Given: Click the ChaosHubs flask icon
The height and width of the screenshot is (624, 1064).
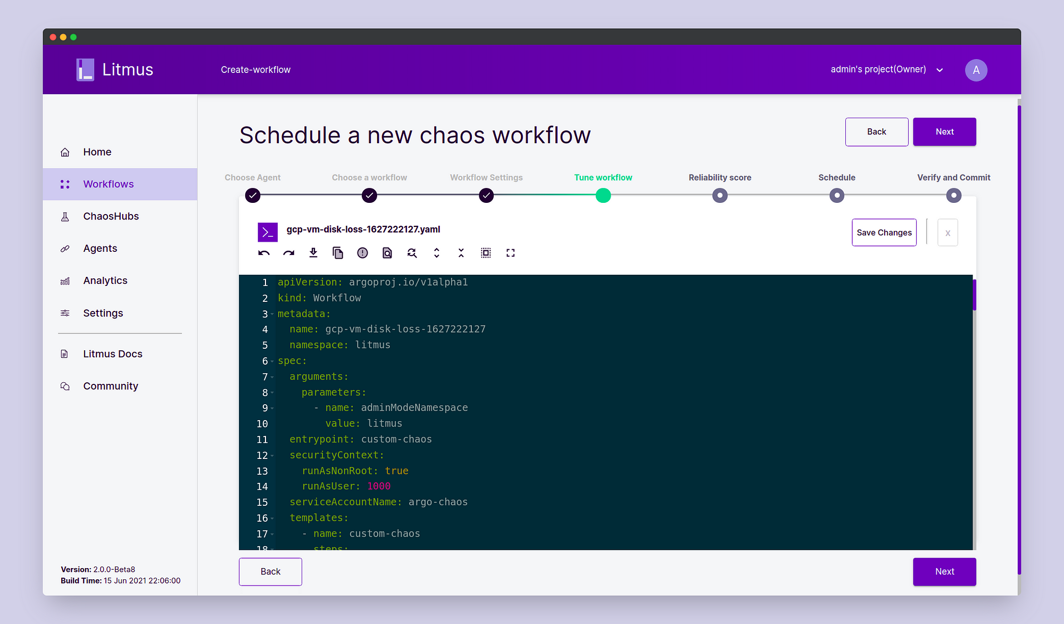Looking at the screenshot, I should coord(65,217).
